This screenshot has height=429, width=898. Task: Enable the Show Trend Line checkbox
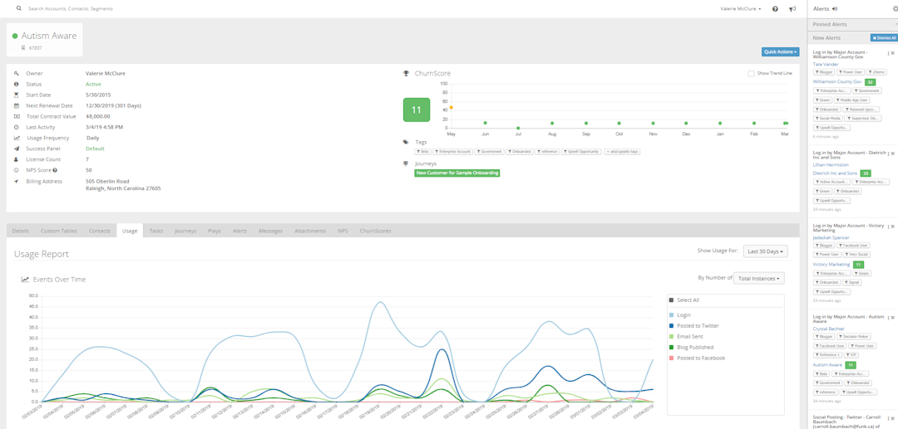751,74
